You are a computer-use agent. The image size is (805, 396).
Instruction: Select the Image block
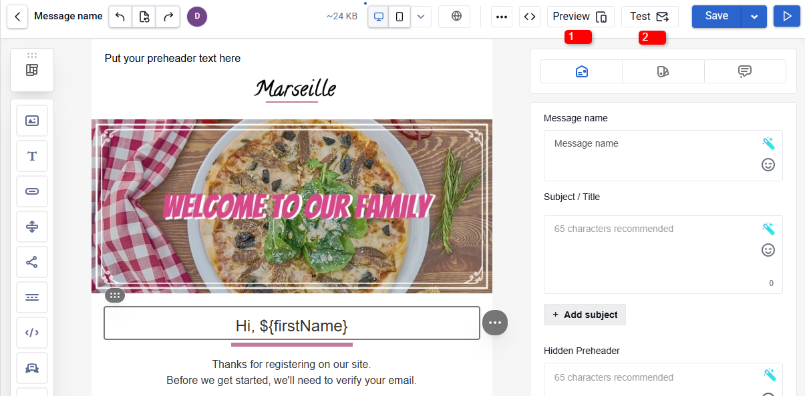click(32, 121)
